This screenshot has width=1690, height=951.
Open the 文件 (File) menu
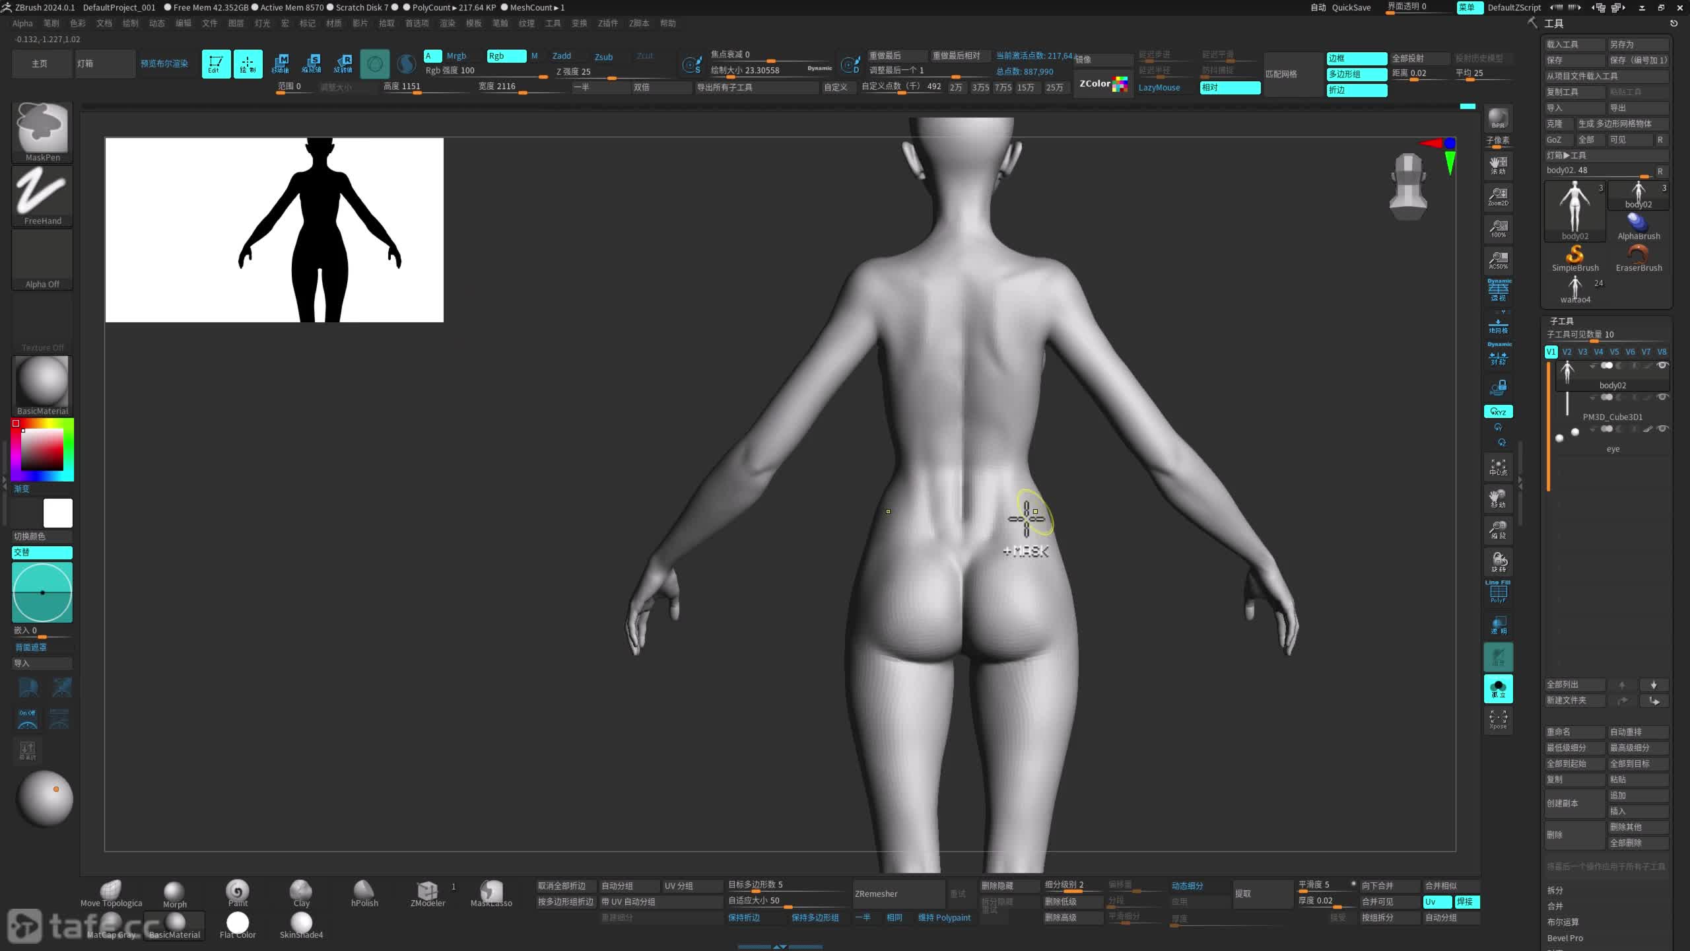(209, 23)
